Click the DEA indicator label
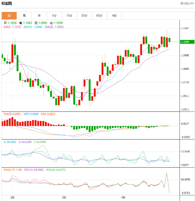The height and width of the screenshot is (201, 195). [x=48, y=114]
